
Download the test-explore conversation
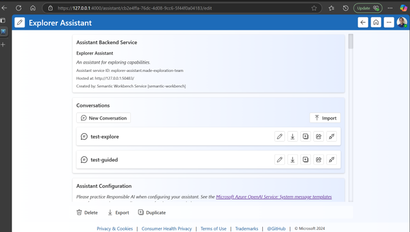(292, 136)
